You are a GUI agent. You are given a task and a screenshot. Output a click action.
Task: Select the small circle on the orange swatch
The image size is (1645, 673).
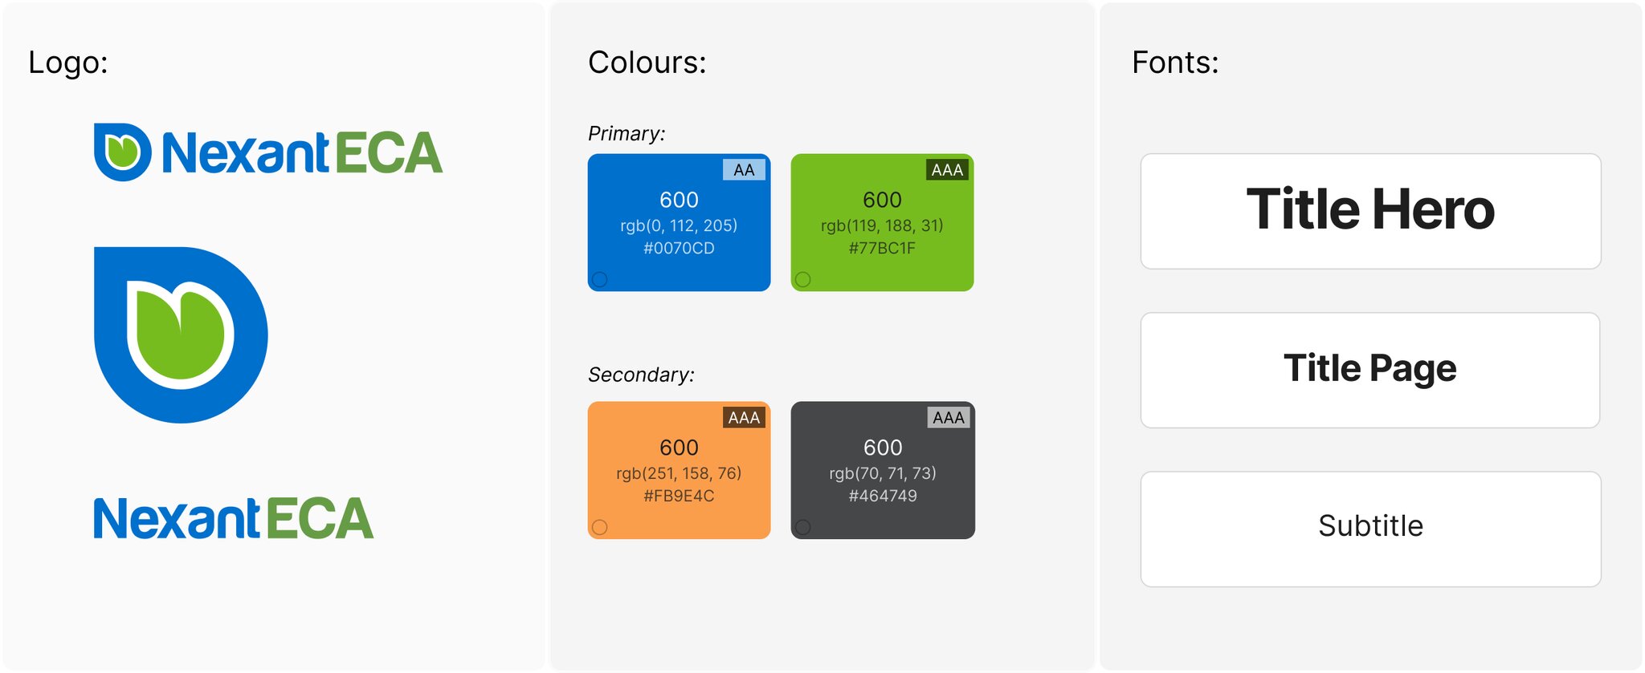coord(600,527)
